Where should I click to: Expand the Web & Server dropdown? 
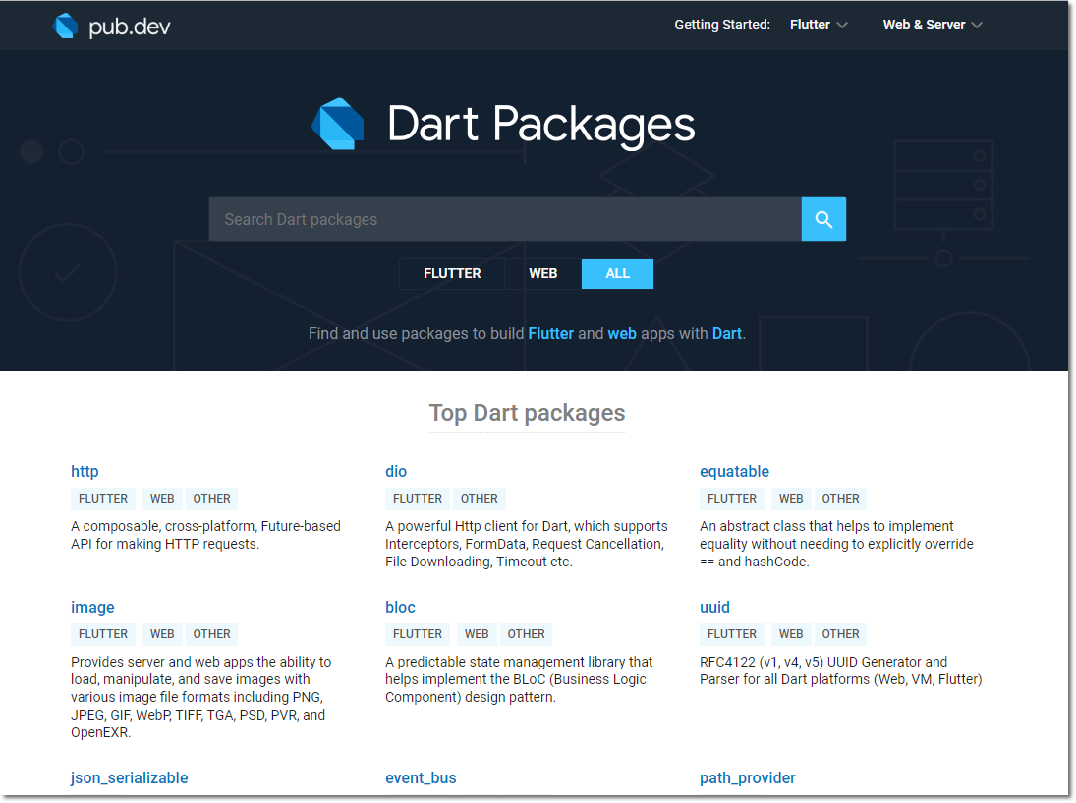(x=933, y=25)
